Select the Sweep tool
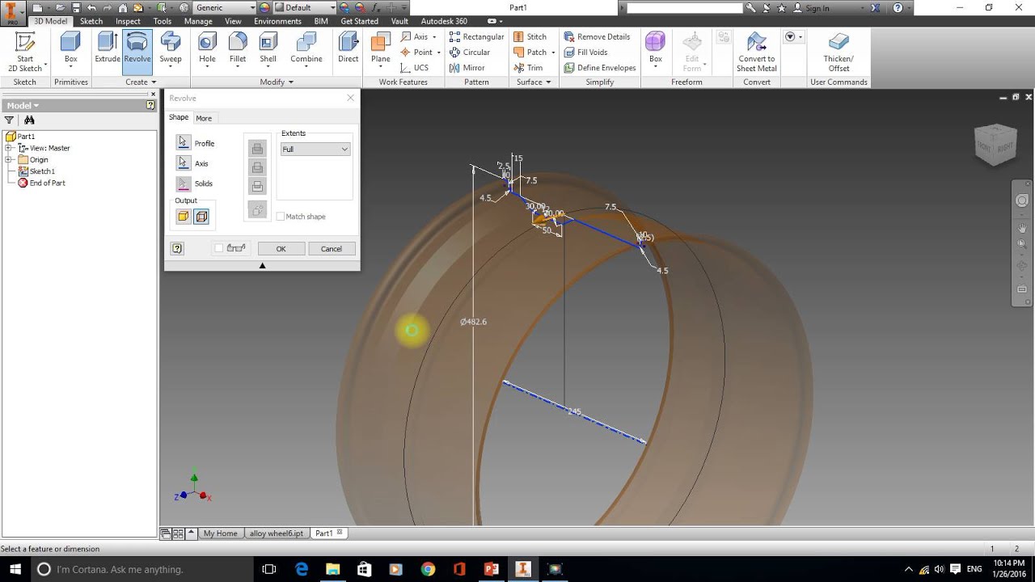 [x=171, y=47]
